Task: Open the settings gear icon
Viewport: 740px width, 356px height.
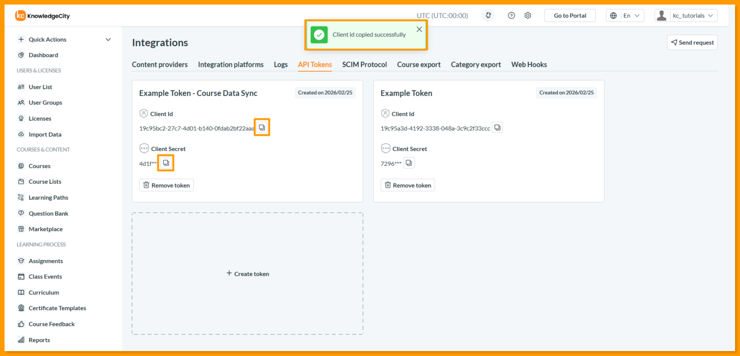Action: 528,16
